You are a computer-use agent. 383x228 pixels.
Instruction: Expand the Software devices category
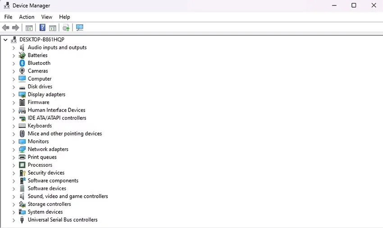click(x=14, y=189)
